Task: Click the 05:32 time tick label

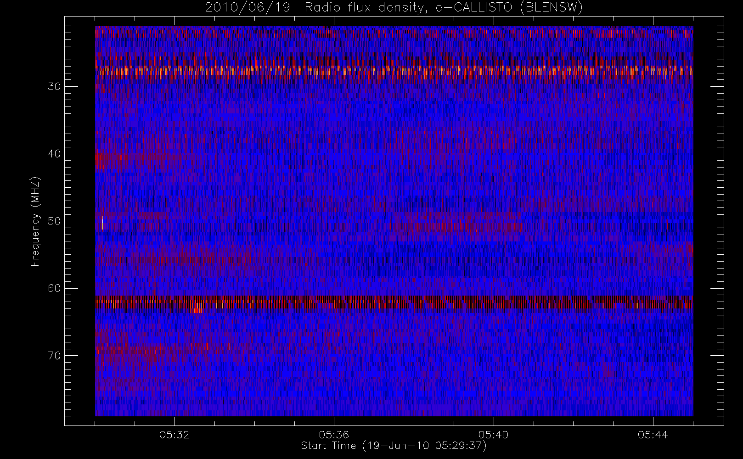Action: 174,434
